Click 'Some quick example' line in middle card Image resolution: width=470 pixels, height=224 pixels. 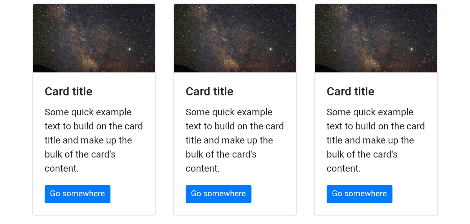click(x=229, y=112)
